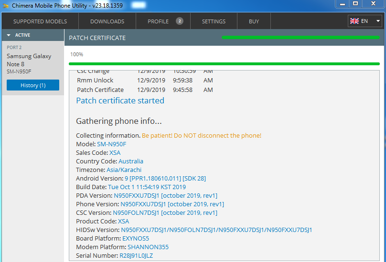386x262 pixels.
Task: Select the Patch Certificate history row
Action: (x=145, y=90)
